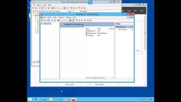Viewport: 181px width, 102px height.
Task: Click More Actions in Actions pane
Action: pyautogui.click(x=123, y=29)
